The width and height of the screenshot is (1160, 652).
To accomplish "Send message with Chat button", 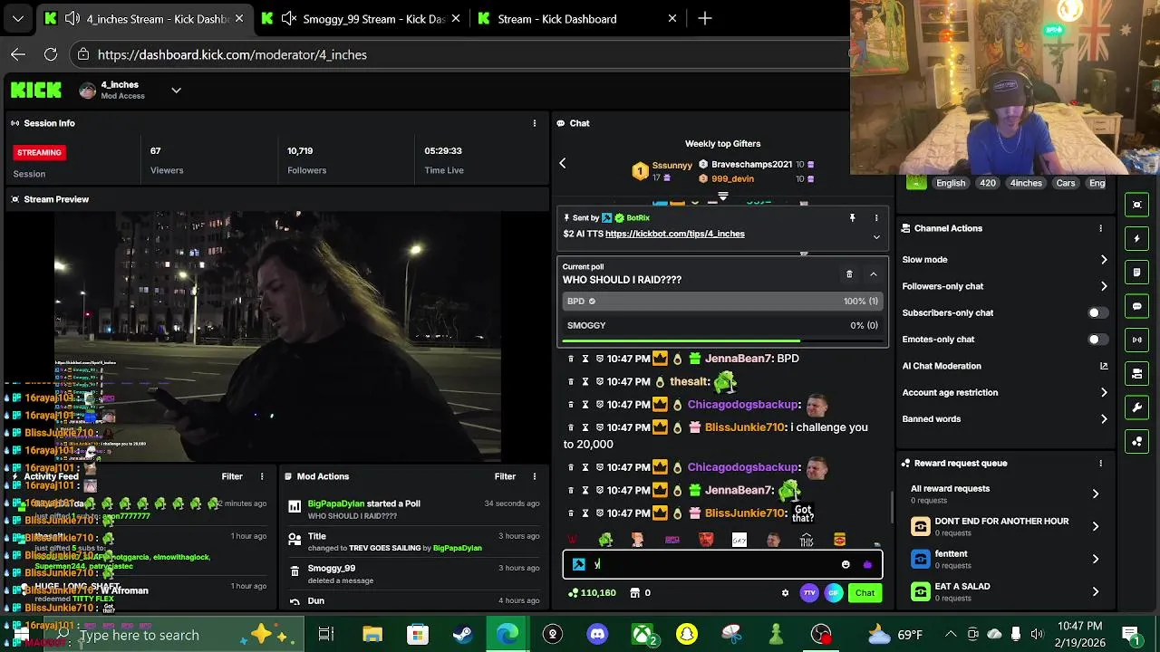I will [x=865, y=593].
